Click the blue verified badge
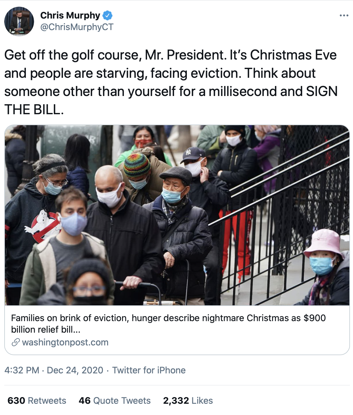353x415 pixels. (x=107, y=15)
